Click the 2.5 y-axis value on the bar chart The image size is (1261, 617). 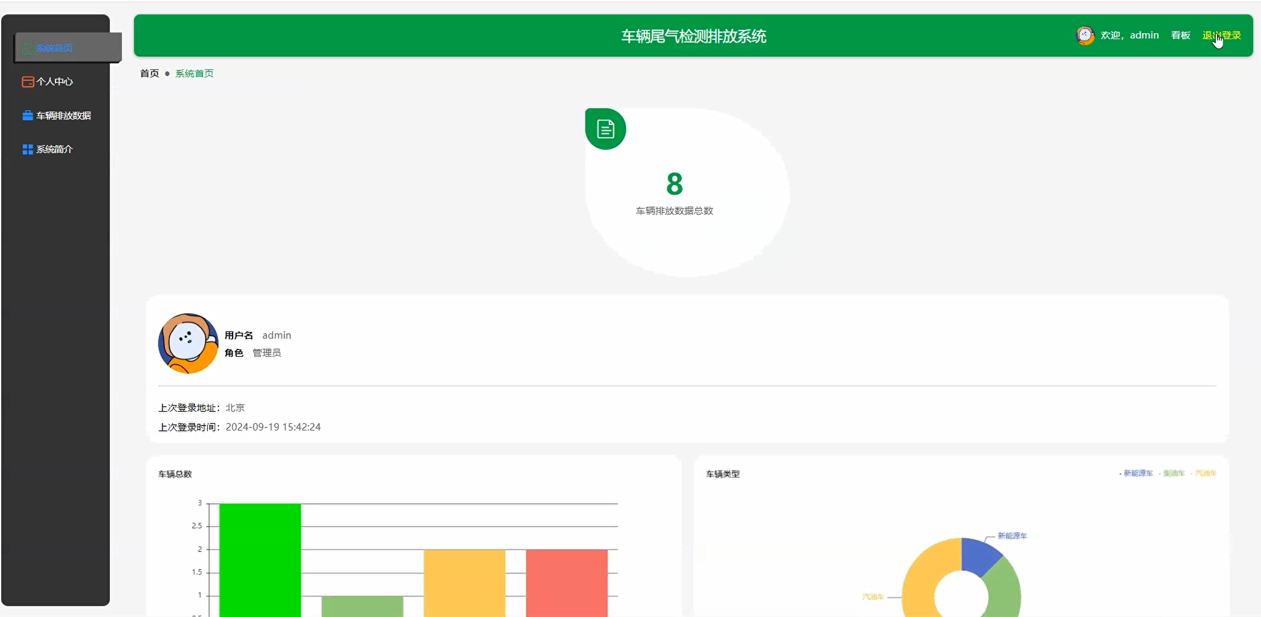[197, 526]
